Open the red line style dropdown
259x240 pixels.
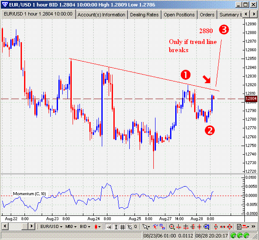246,227
